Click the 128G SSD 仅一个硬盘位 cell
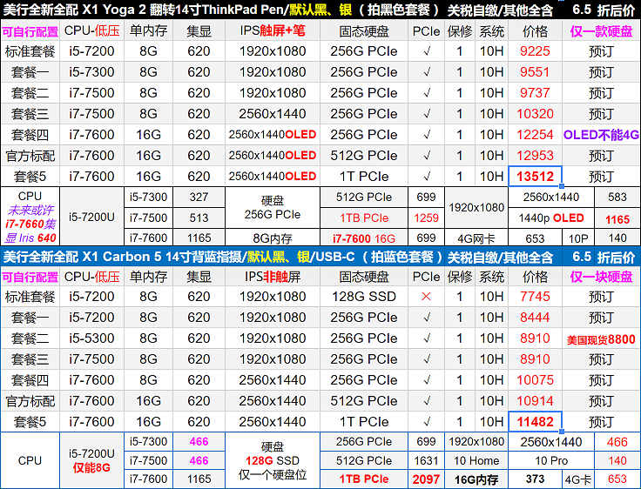 tap(273, 460)
